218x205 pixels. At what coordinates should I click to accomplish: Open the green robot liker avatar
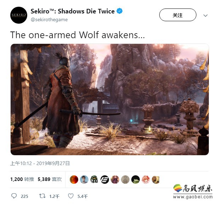(94, 180)
